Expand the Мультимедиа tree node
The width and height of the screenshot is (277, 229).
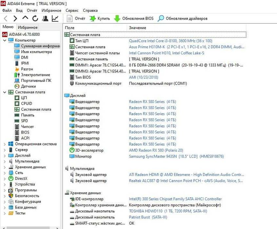(x=5, y=162)
